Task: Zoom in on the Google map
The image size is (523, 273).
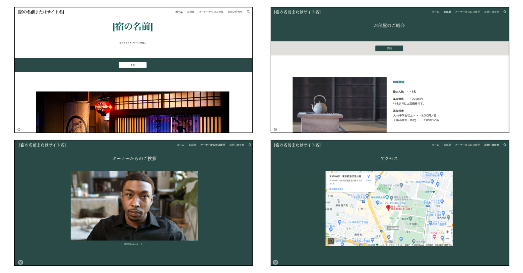Action: [448, 232]
